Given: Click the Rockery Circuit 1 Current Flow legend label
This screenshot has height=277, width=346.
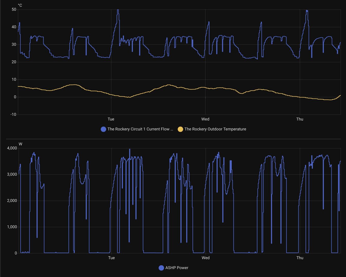Looking at the screenshot, I should point(140,129).
